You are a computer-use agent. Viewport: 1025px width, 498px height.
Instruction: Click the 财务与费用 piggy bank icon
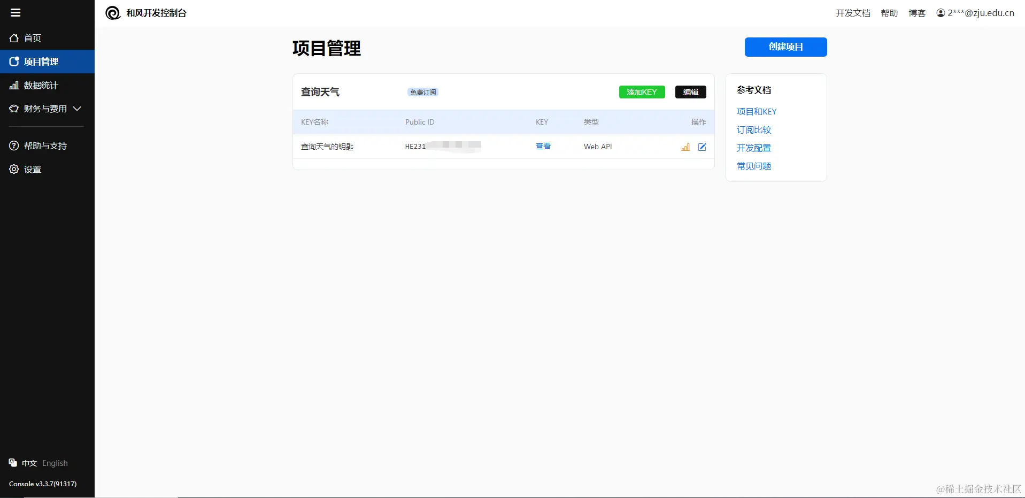tap(14, 109)
